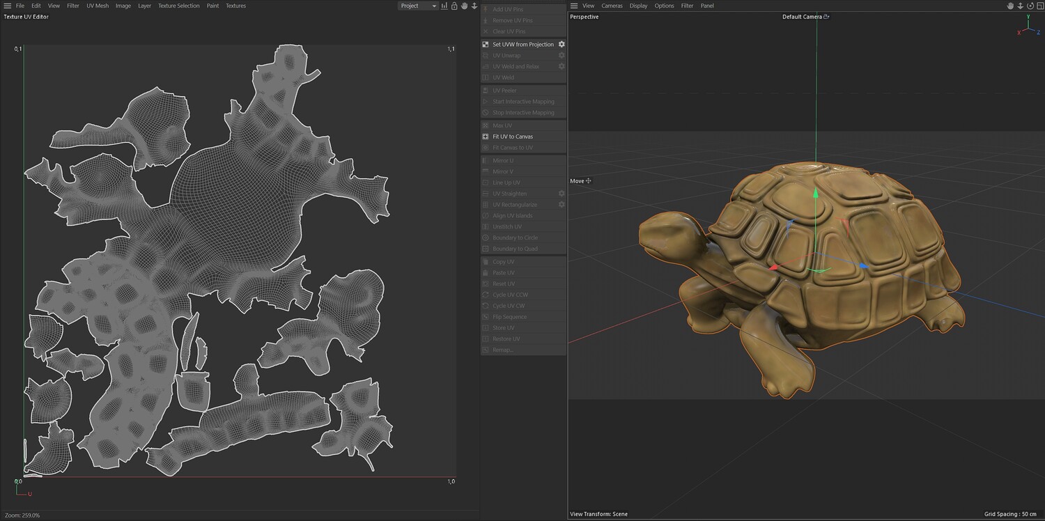Open the Display menu in viewport

click(638, 6)
